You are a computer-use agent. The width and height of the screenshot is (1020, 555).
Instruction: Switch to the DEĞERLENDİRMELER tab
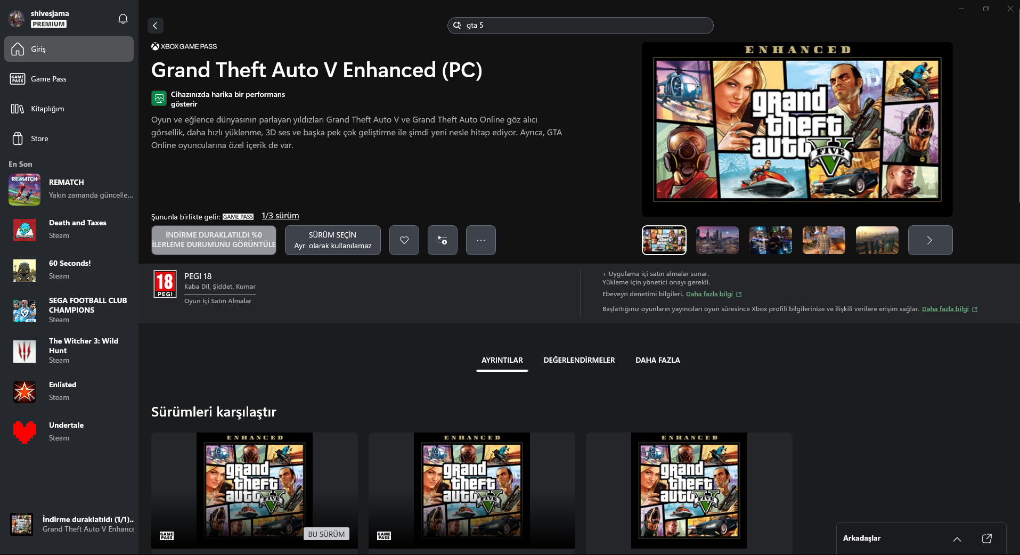(579, 360)
